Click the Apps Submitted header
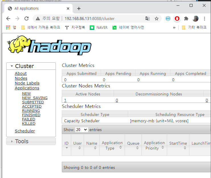 [81, 73]
